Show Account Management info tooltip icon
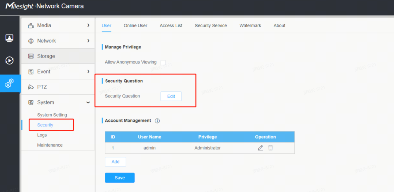394x192 pixels. [x=157, y=121]
